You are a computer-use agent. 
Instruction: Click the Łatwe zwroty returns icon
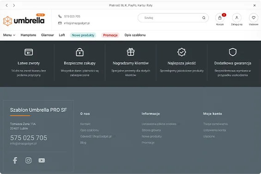29,52
